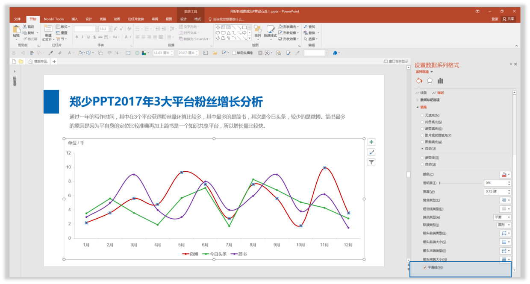
Task: Open the Effects pentagon icon in pane
Action: [x=430, y=81]
